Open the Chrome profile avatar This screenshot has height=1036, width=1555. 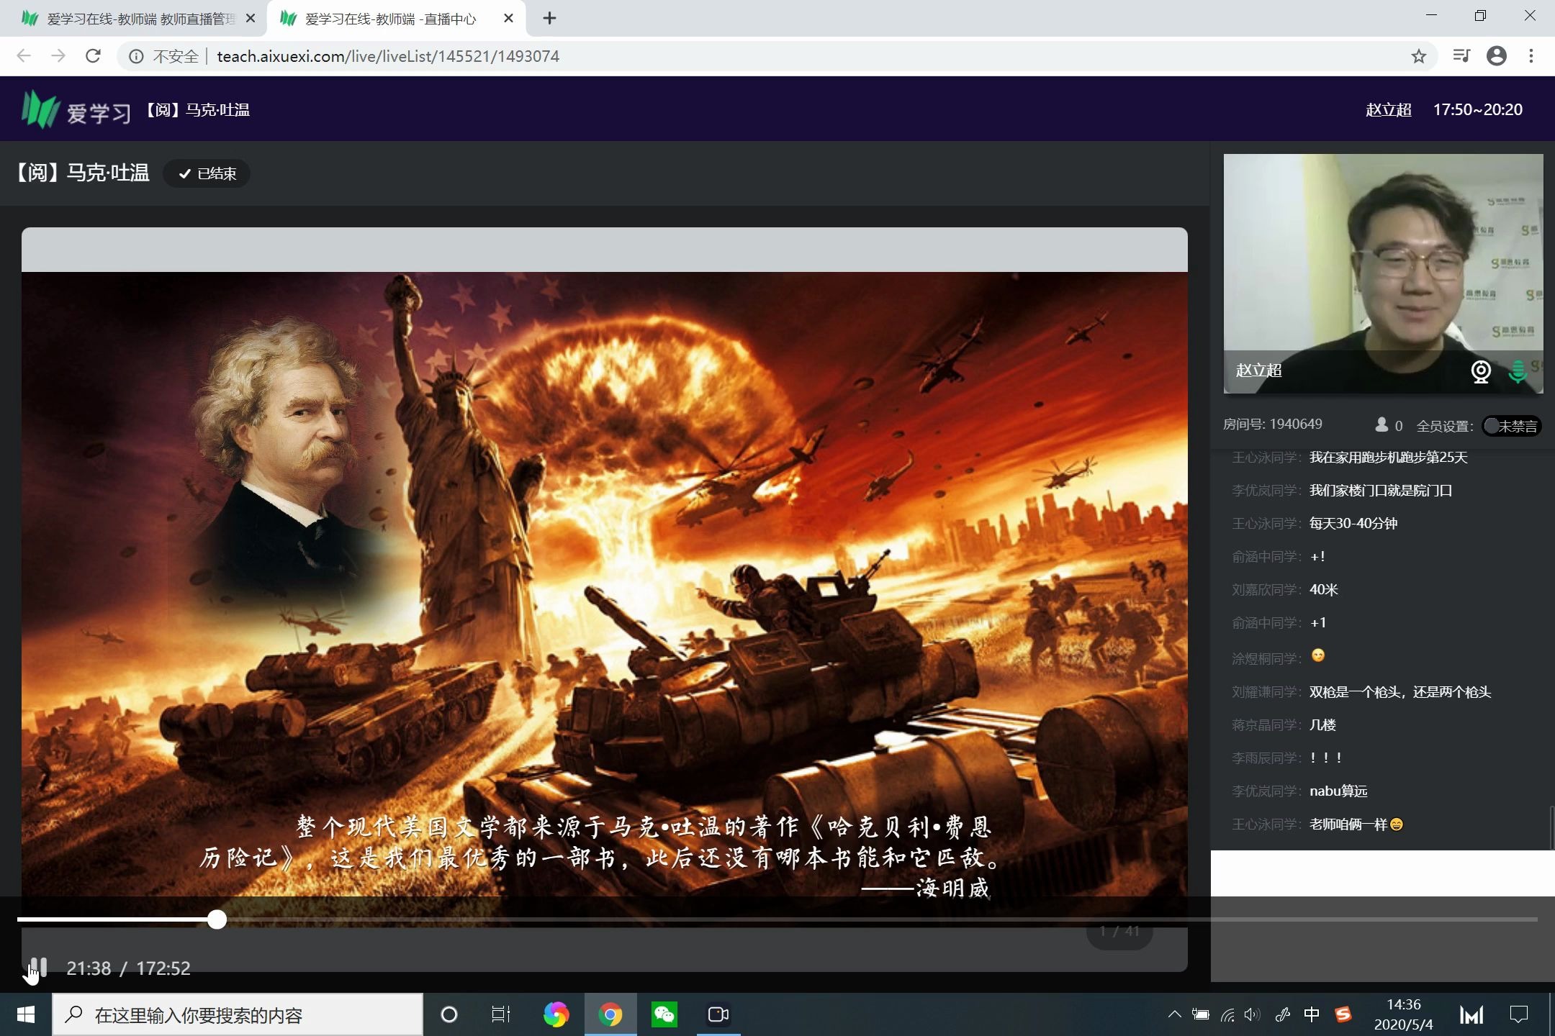pos(1497,56)
